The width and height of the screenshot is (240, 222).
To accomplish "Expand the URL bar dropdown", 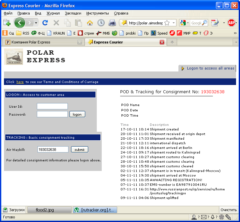I will point(173,23).
